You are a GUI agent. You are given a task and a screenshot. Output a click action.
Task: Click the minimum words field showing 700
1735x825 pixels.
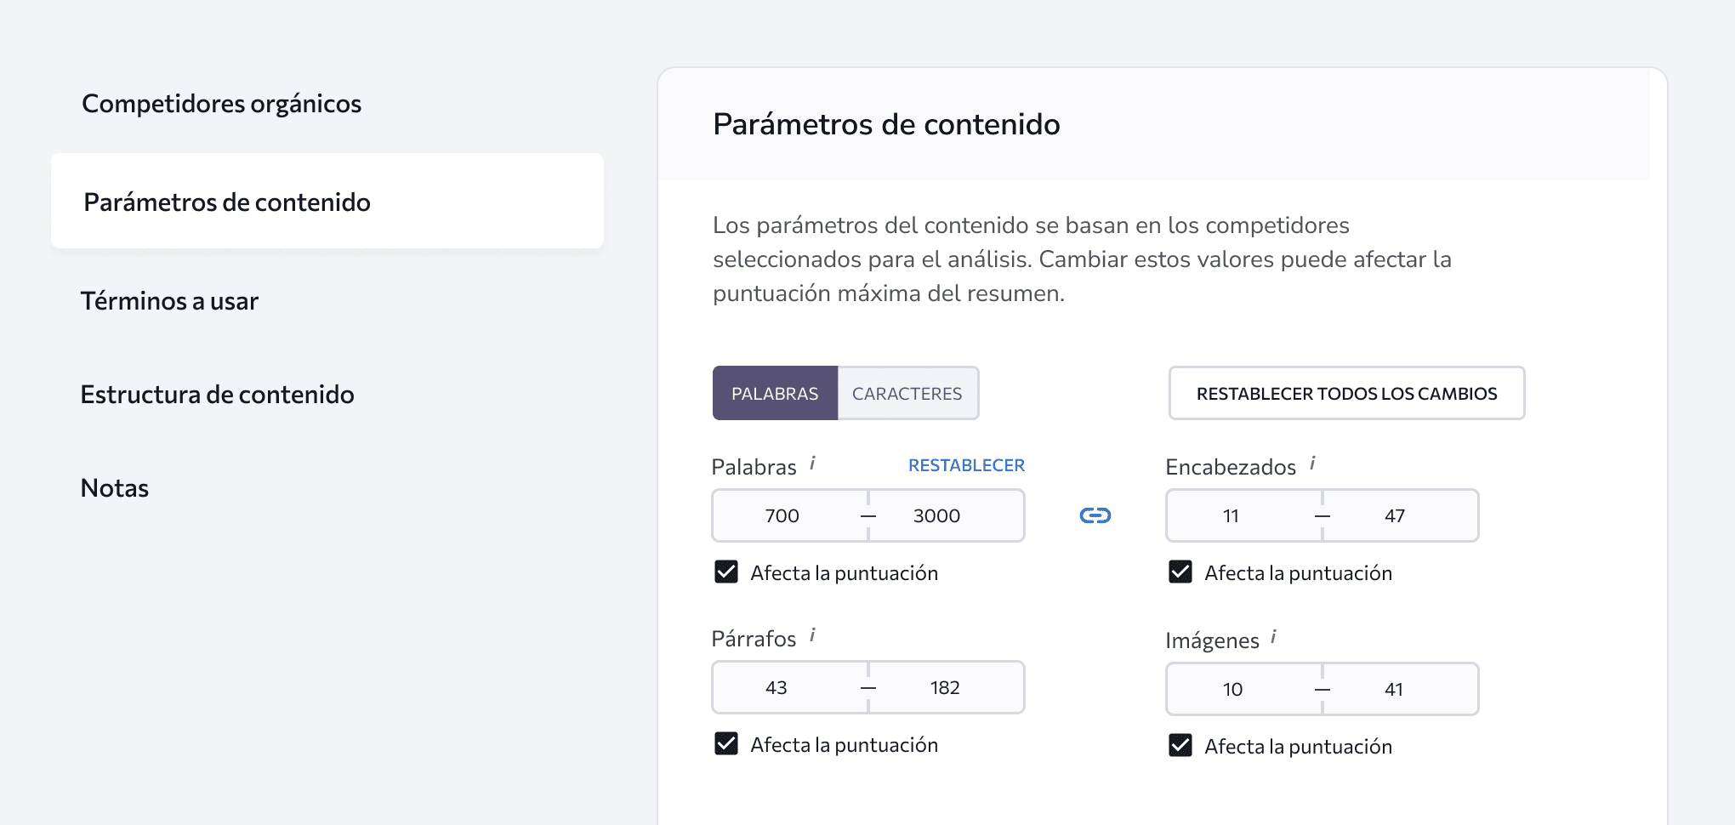(x=783, y=515)
